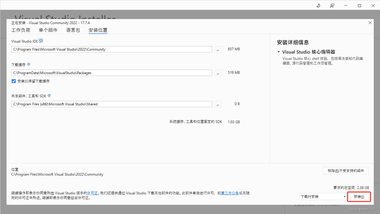Open the 许可证 link
This screenshot has width=380, height=214.
point(92,193)
